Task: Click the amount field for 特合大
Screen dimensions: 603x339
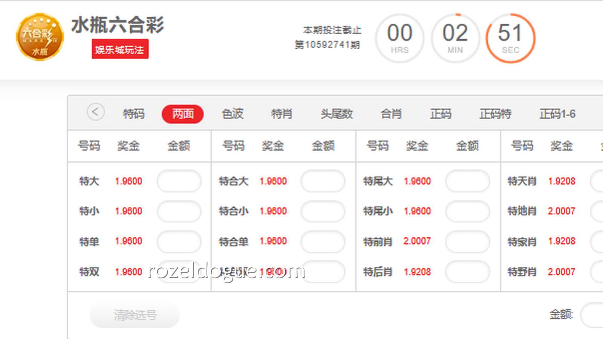Action: pyautogui.click(x=323, y=181)
